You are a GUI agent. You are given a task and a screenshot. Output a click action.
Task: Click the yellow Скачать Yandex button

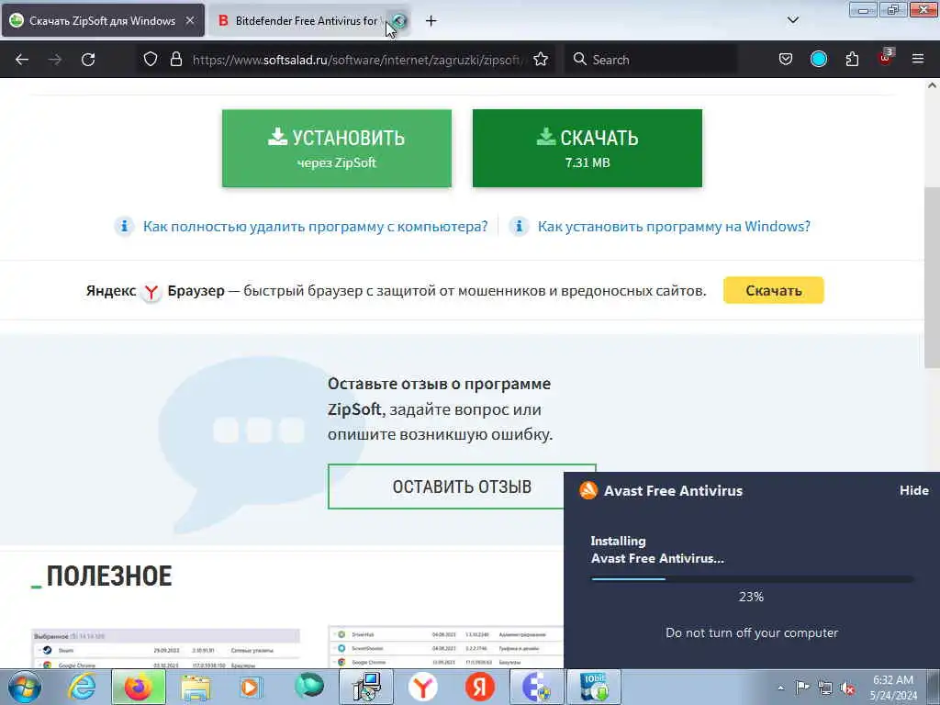pos(773,290)
